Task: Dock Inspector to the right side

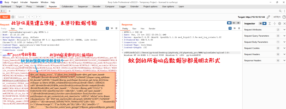Action: 264,24
